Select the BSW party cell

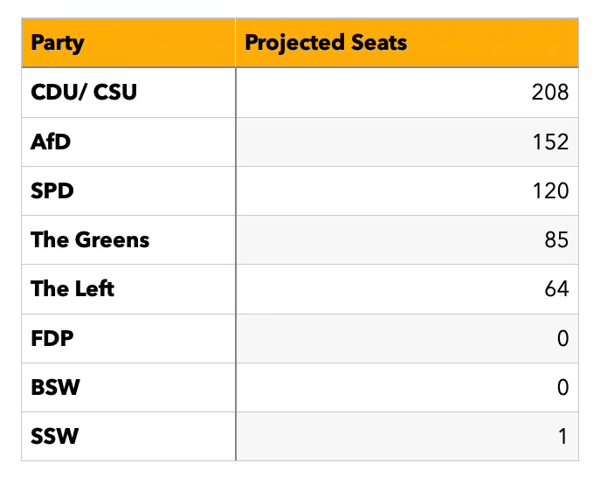(x=128, y=387)
